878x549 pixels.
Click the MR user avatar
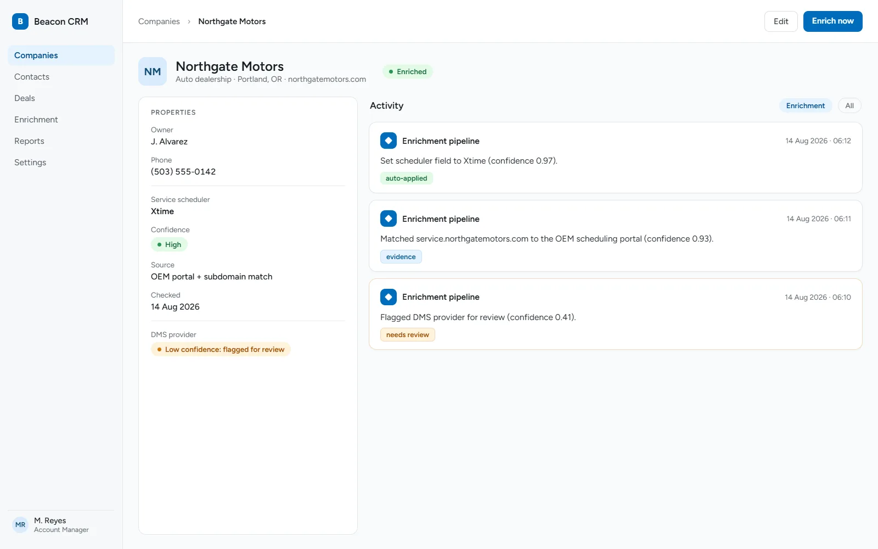(x=20, y=525)
